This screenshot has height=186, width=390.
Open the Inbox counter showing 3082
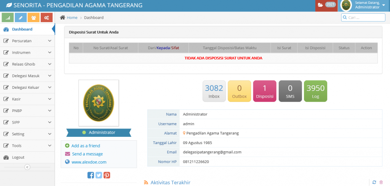[214, 91]
